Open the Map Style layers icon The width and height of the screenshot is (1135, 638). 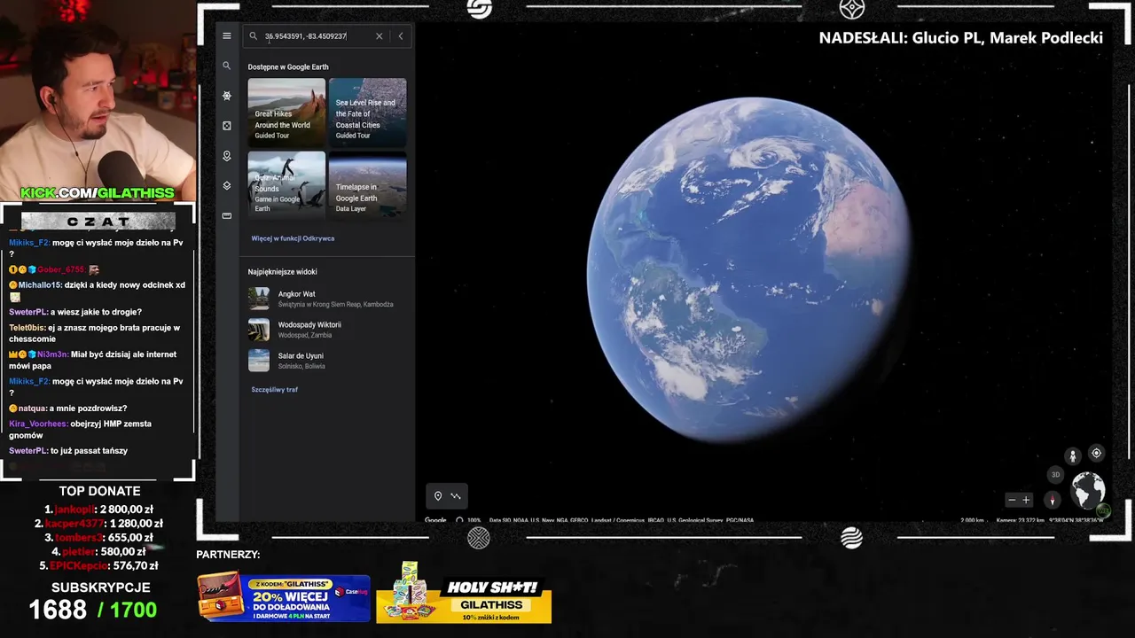click(x=227, y=186)
